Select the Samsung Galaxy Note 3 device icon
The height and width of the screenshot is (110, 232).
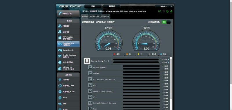pyautogui.click(x=87, y=61)
